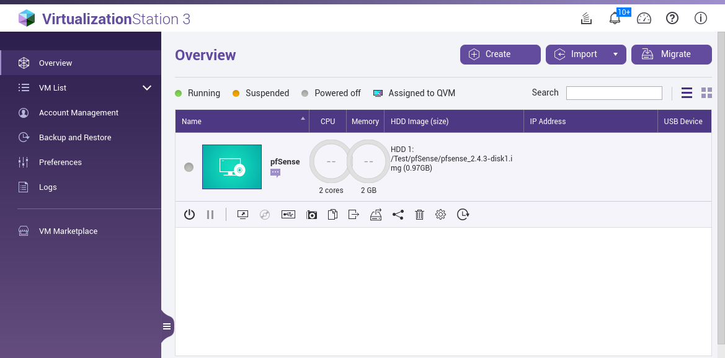Click the CPU column header
Screen dimensions: 725x358
click(x=328, y=121)
